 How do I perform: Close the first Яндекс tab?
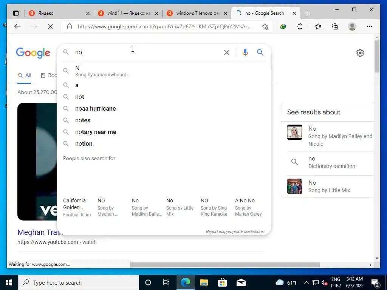pos(88,13)
